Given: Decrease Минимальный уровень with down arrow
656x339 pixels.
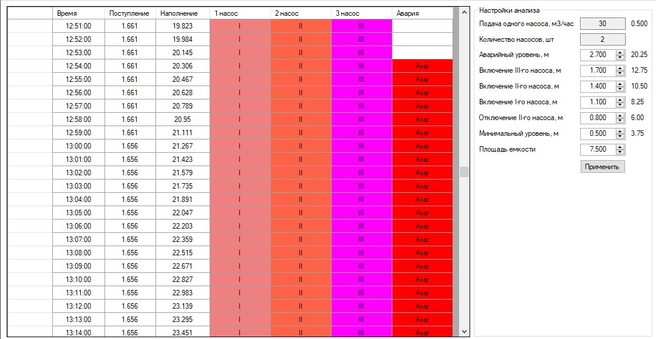Looking at the screenshot, I should 620,136.
